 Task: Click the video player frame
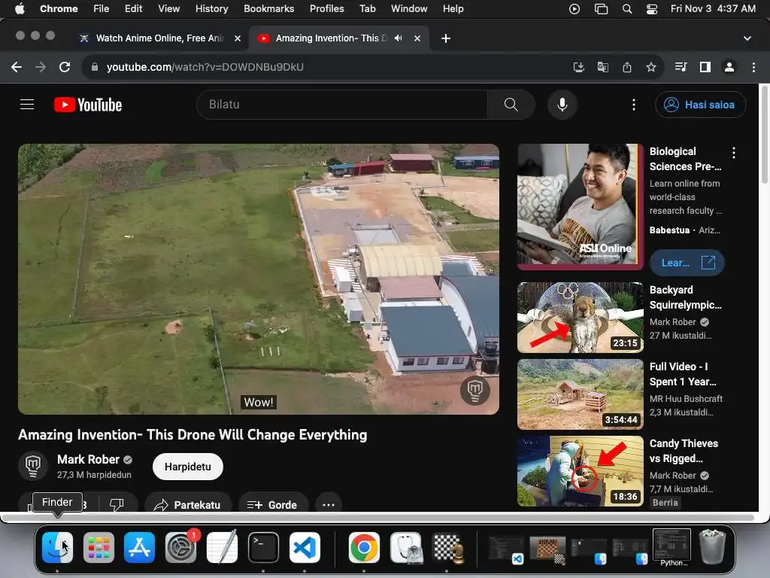click(259, 278)
